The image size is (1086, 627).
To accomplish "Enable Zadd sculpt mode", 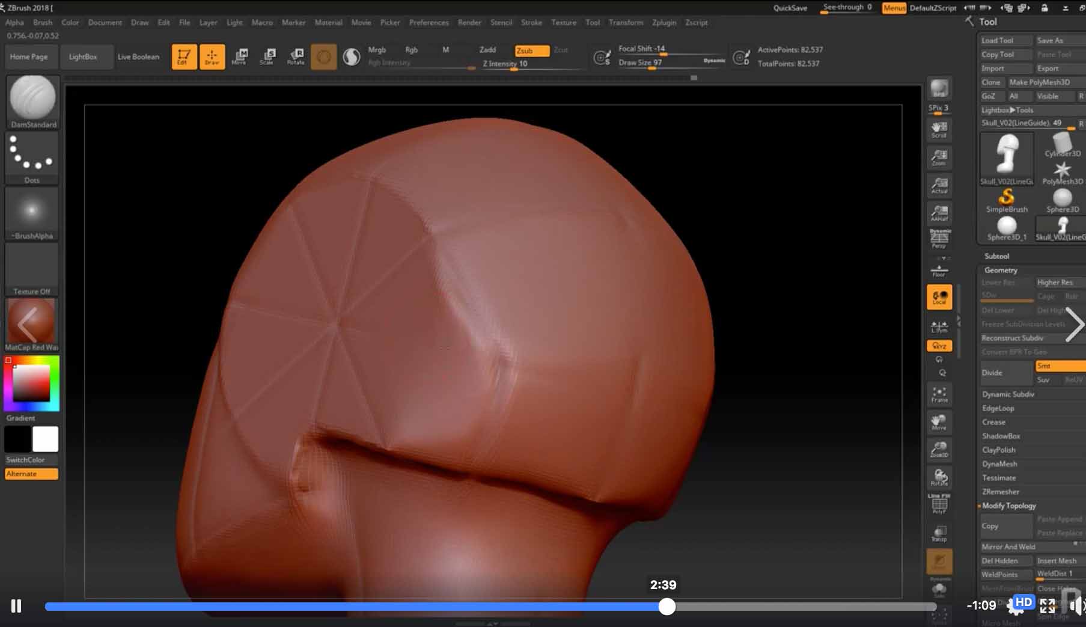I will point(487,50).
